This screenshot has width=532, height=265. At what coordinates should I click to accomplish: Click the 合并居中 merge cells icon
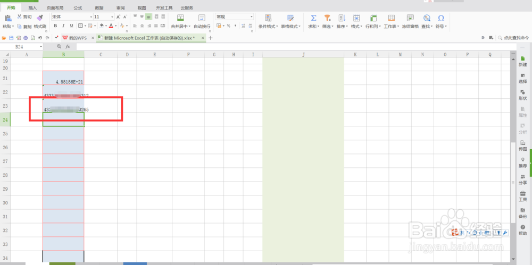tap(181, 18)
